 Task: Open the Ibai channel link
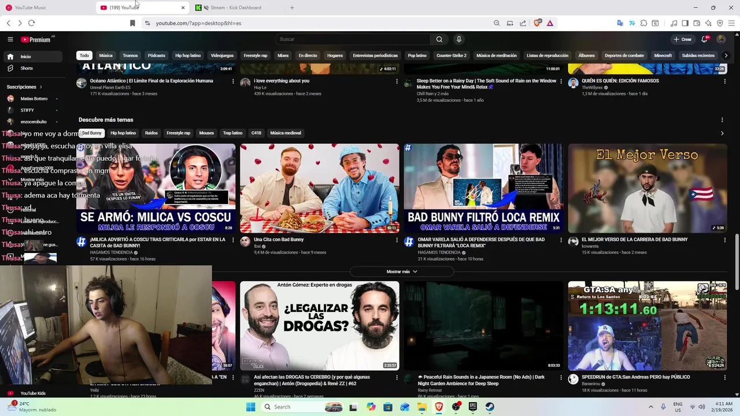(x=257, y=246)
